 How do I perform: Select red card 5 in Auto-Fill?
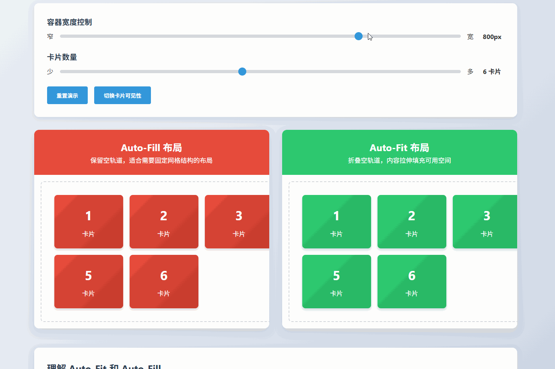coord(89,281)
